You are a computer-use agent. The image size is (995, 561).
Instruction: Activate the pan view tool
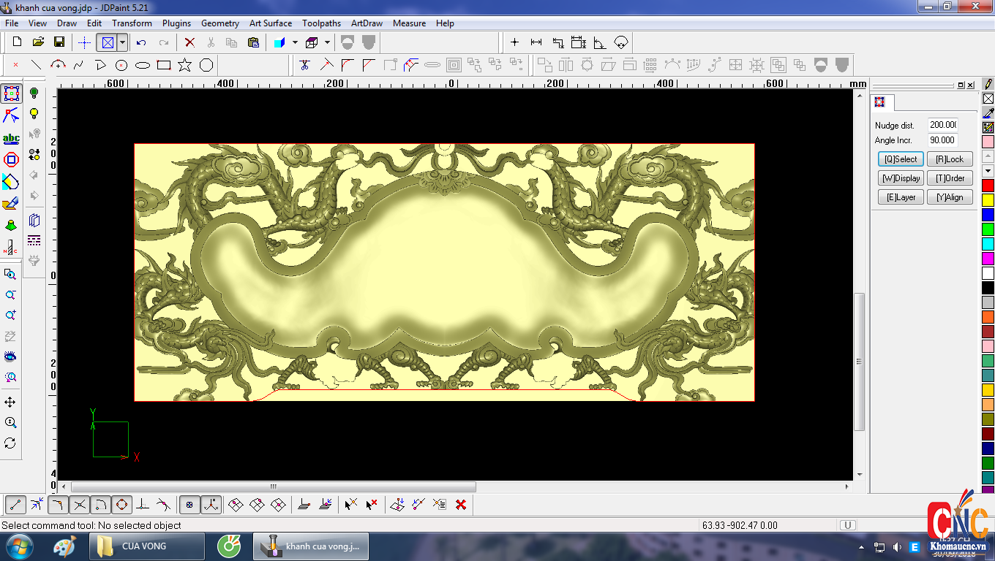tap(10, 402)
